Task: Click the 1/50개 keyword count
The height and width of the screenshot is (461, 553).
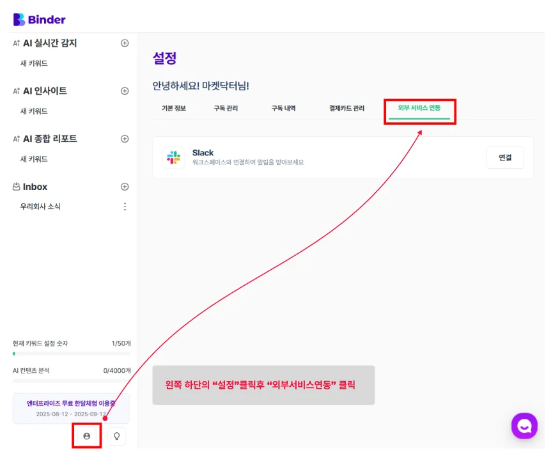Action: point(121,343)
